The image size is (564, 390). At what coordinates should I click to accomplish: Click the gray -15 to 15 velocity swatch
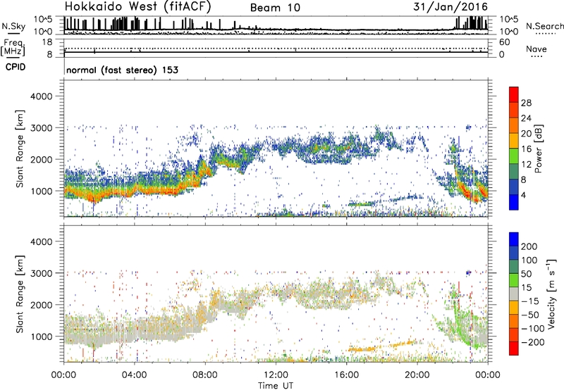pos(514,294)
